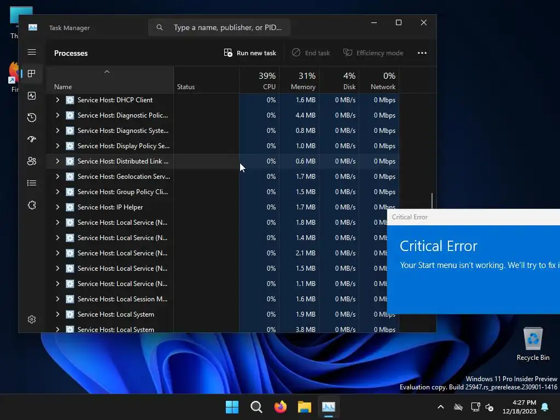Click the Efficiency mode button
Viewport: 560px width, 420px height.
(373, 53)
